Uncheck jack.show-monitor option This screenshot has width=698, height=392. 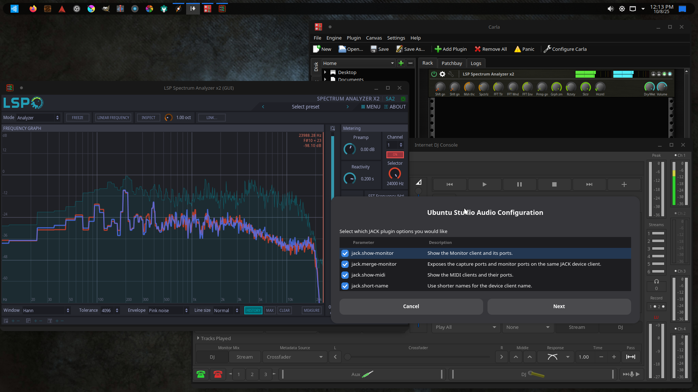345,253
